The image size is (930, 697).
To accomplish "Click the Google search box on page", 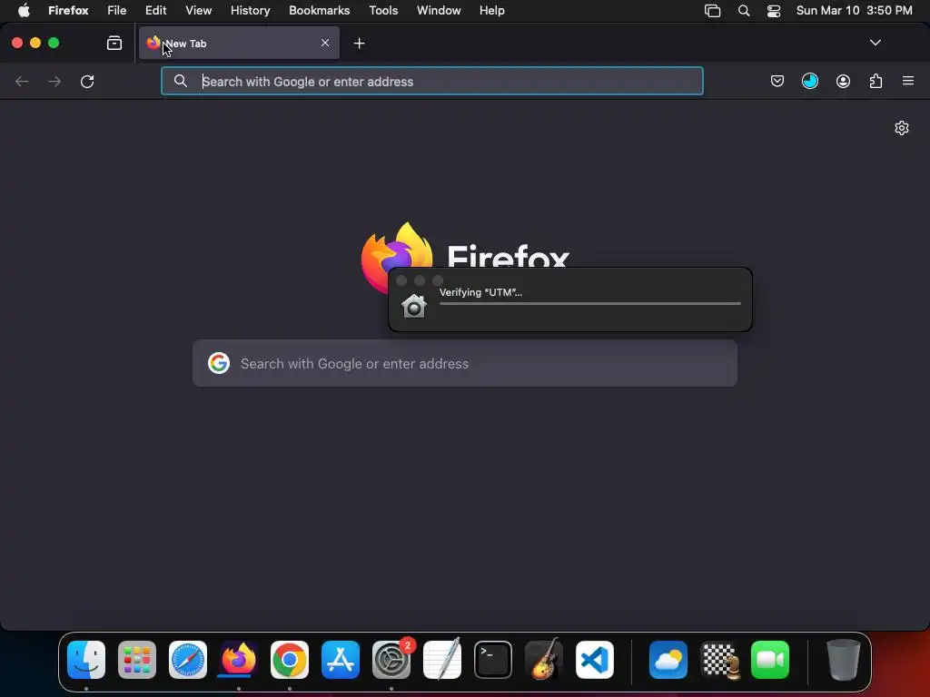I will click(x=465, y=363).
